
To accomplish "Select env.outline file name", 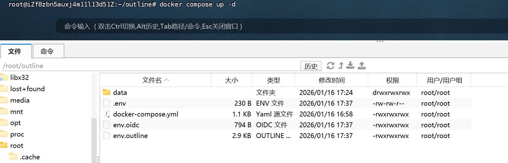I will pyautogui.click(x=130, y=136).
